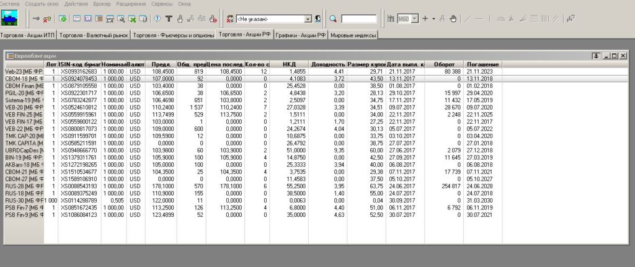This screenshot has height=267, width=635.
Task: Click the blue exclamation info icon
Action: pos(157,18)
